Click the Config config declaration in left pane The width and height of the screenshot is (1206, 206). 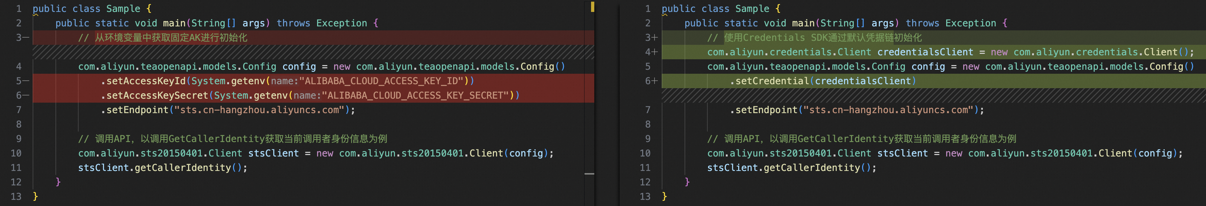tap(322, 67)
